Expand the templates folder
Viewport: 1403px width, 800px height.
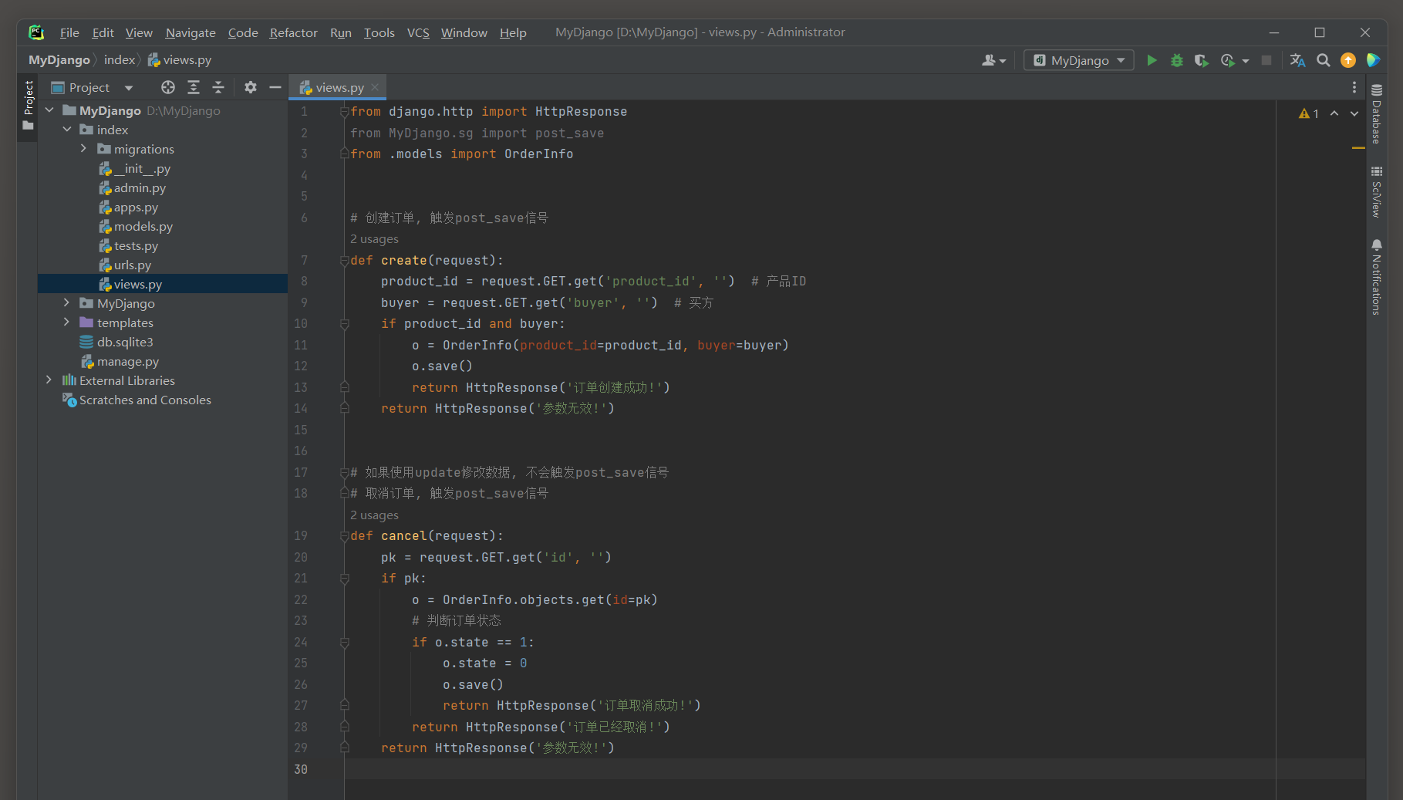(x=67, y=322)
